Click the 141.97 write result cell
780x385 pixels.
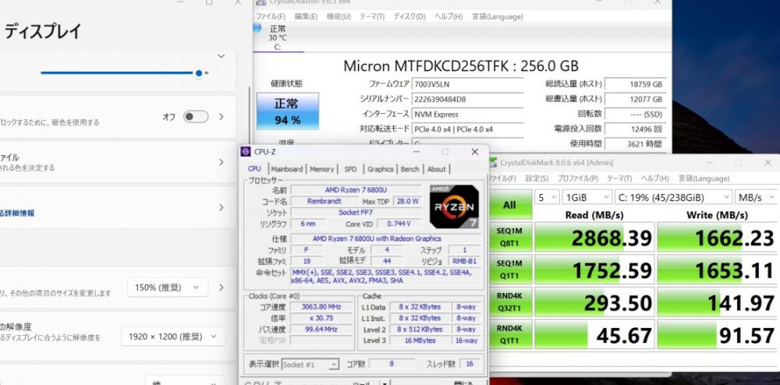pos(718,302)
